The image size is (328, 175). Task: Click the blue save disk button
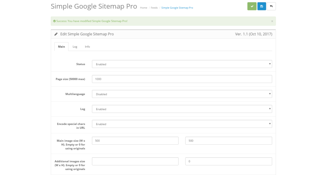(x=261, y=6)
